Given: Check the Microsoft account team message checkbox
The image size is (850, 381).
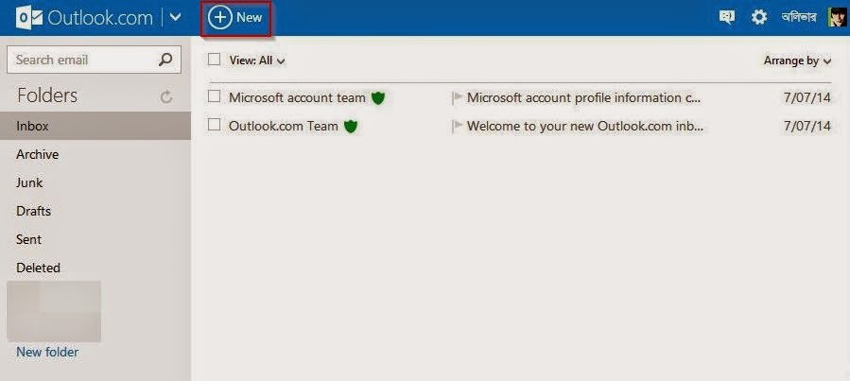Looking at the screenshot, I should coord(214,96).
